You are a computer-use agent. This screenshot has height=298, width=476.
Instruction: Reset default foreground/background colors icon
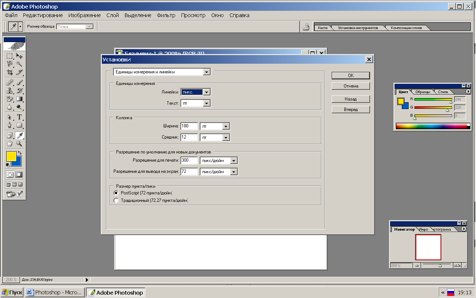[8, 165]
